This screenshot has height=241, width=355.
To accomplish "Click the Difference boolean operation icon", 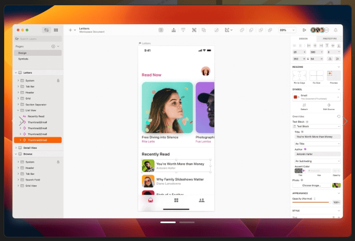I will (270, 30).
